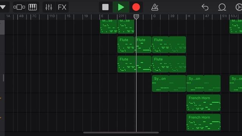Jump to section marker E on ruler
242x136 pixels.
click(x=102, y=16)
